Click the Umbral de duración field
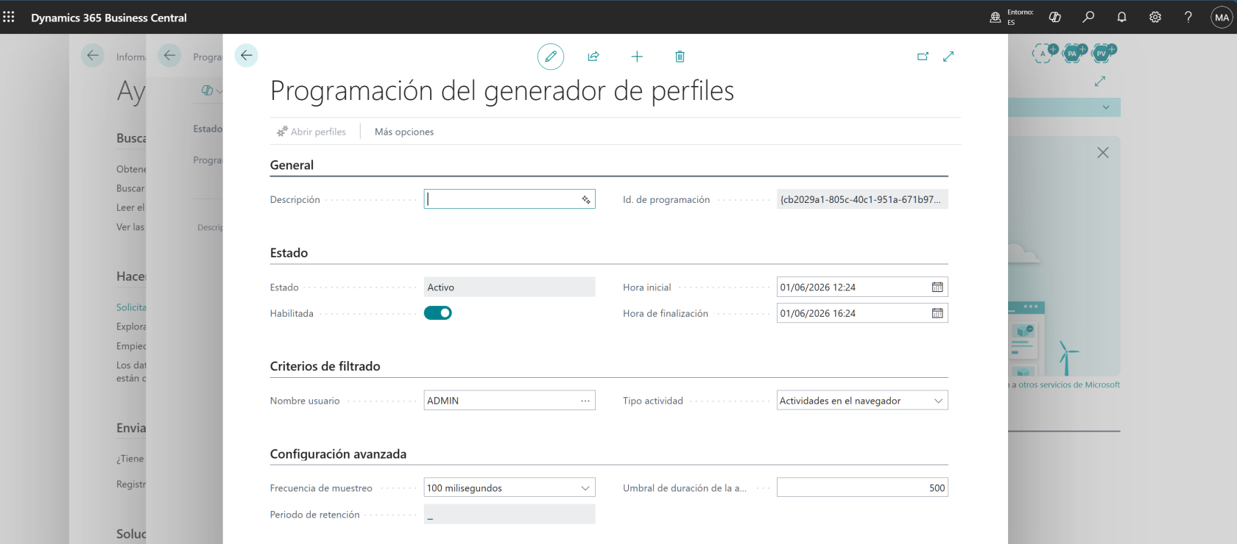1237x544 pixels. [862, 488]
